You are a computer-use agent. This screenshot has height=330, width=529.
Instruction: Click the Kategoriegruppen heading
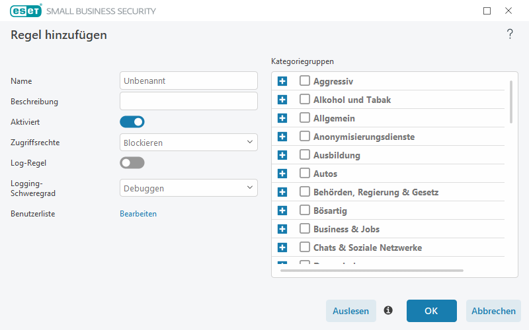302,61
